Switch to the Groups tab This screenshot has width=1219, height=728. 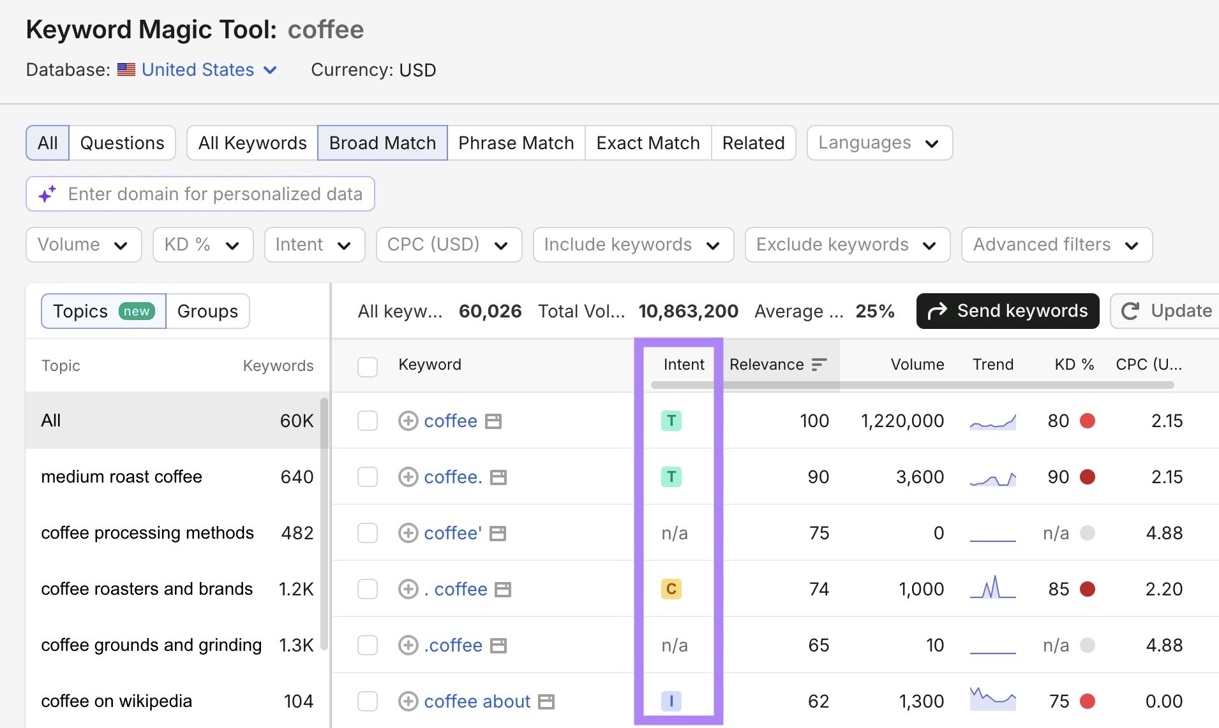(207, 311)
